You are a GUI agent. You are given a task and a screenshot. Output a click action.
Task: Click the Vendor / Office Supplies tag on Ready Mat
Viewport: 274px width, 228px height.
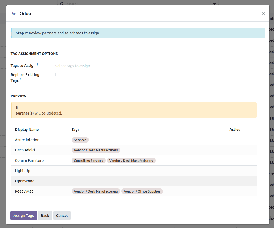(142, 191)
